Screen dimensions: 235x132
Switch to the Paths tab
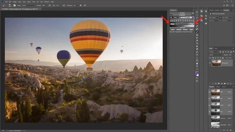(x=216, y=48)
